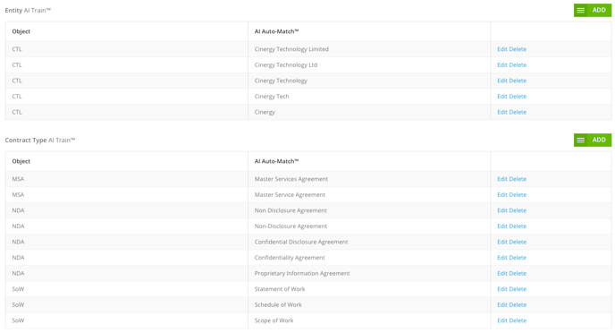615x333 pixels.
Task: Edit the Schedule of Work row
Action: 502,304
